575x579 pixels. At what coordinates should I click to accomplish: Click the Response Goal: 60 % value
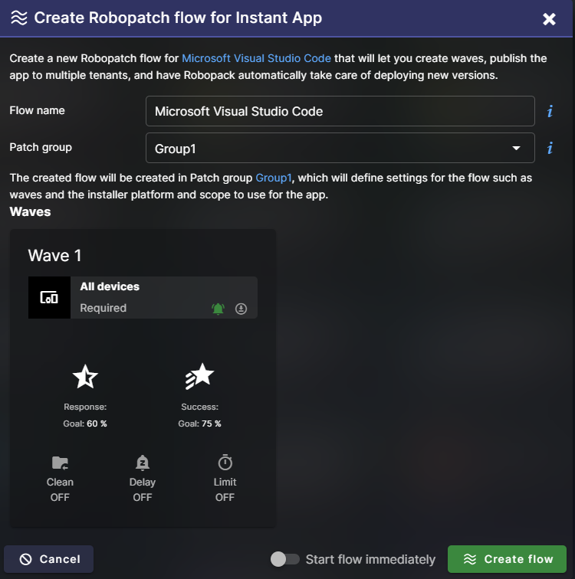[85, 424]
